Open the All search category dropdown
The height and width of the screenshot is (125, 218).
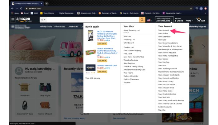point(43,20)
